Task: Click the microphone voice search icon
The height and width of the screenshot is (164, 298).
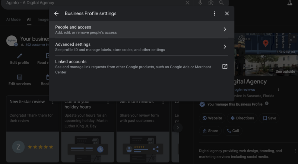Action: pyautogui.click(x=200, y=3)
